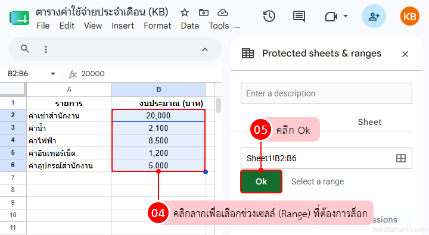Open the View menu

93,26
